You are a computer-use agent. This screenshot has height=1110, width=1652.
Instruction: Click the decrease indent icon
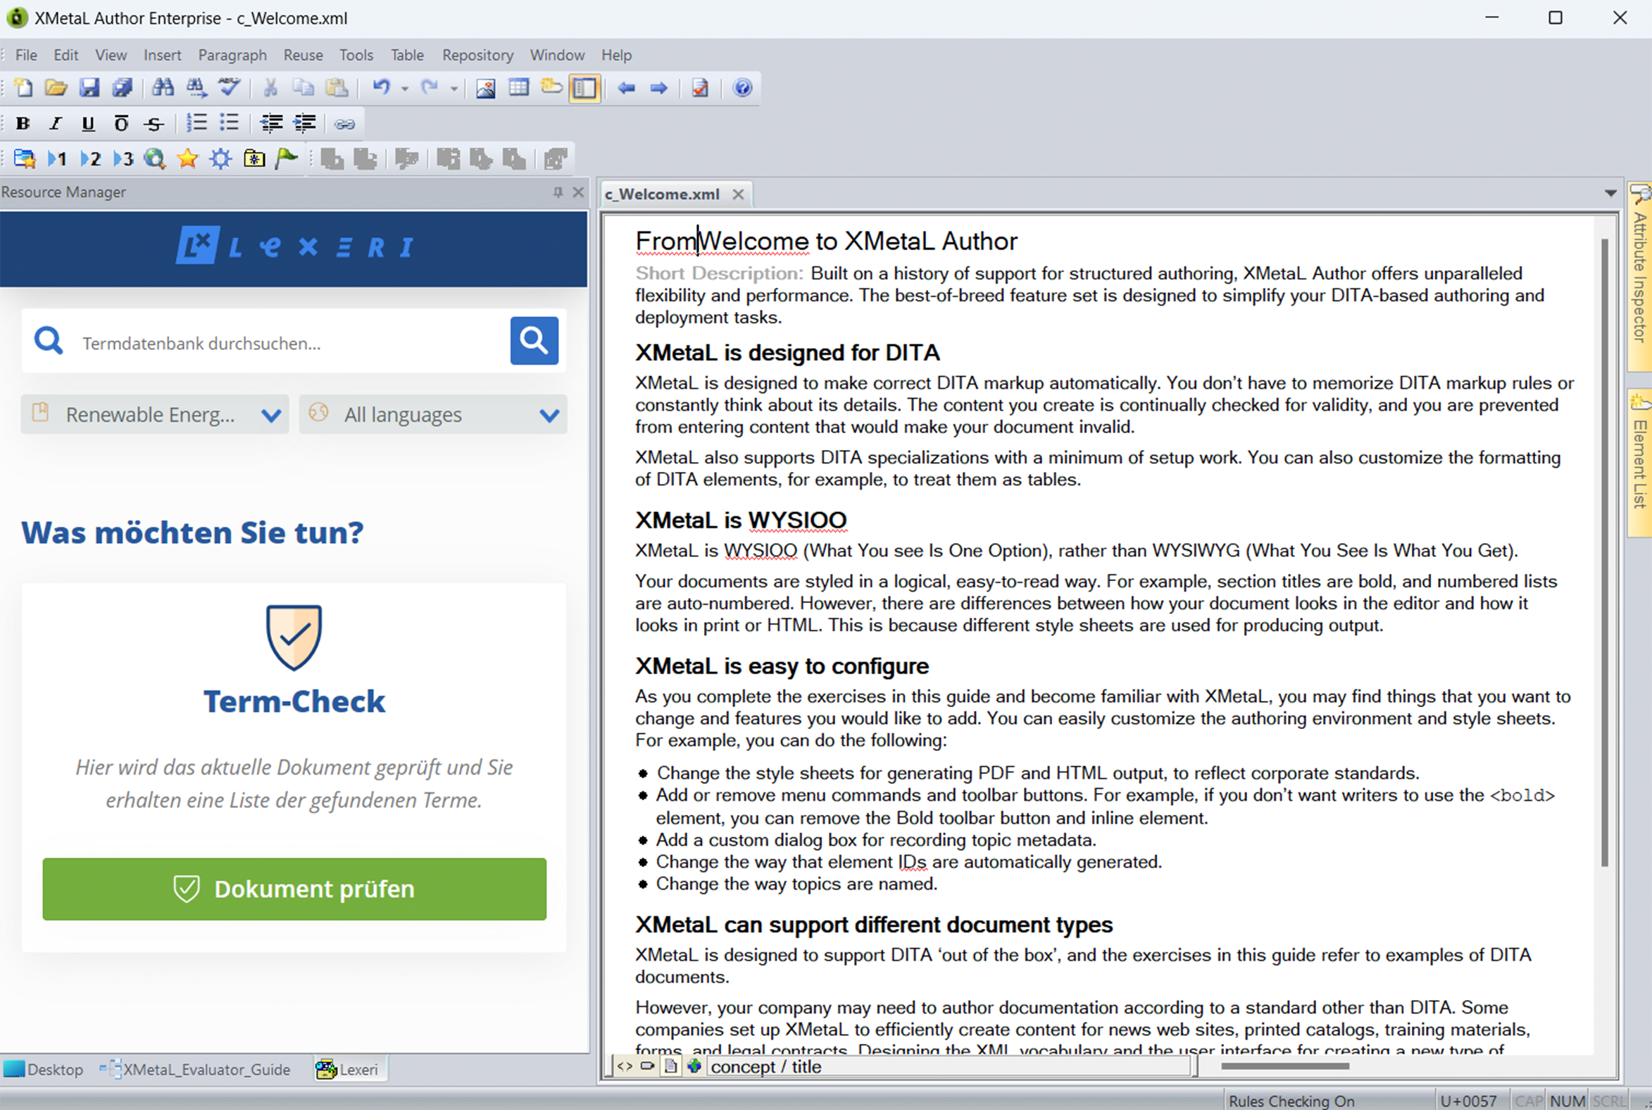(271, 123)
